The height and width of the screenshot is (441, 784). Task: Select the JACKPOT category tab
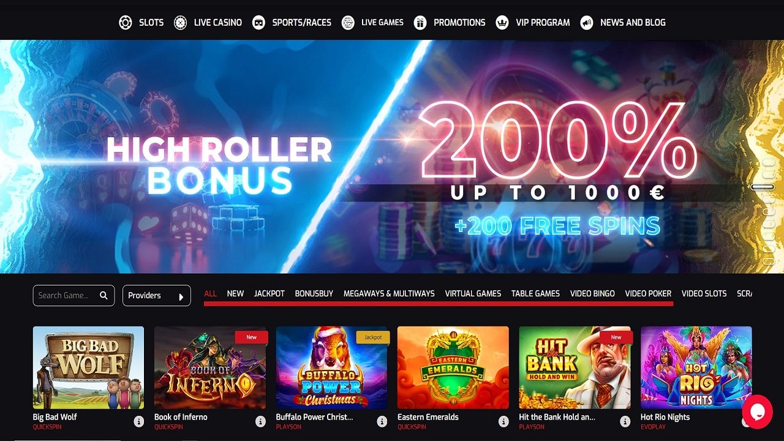(x=269, y=293)
